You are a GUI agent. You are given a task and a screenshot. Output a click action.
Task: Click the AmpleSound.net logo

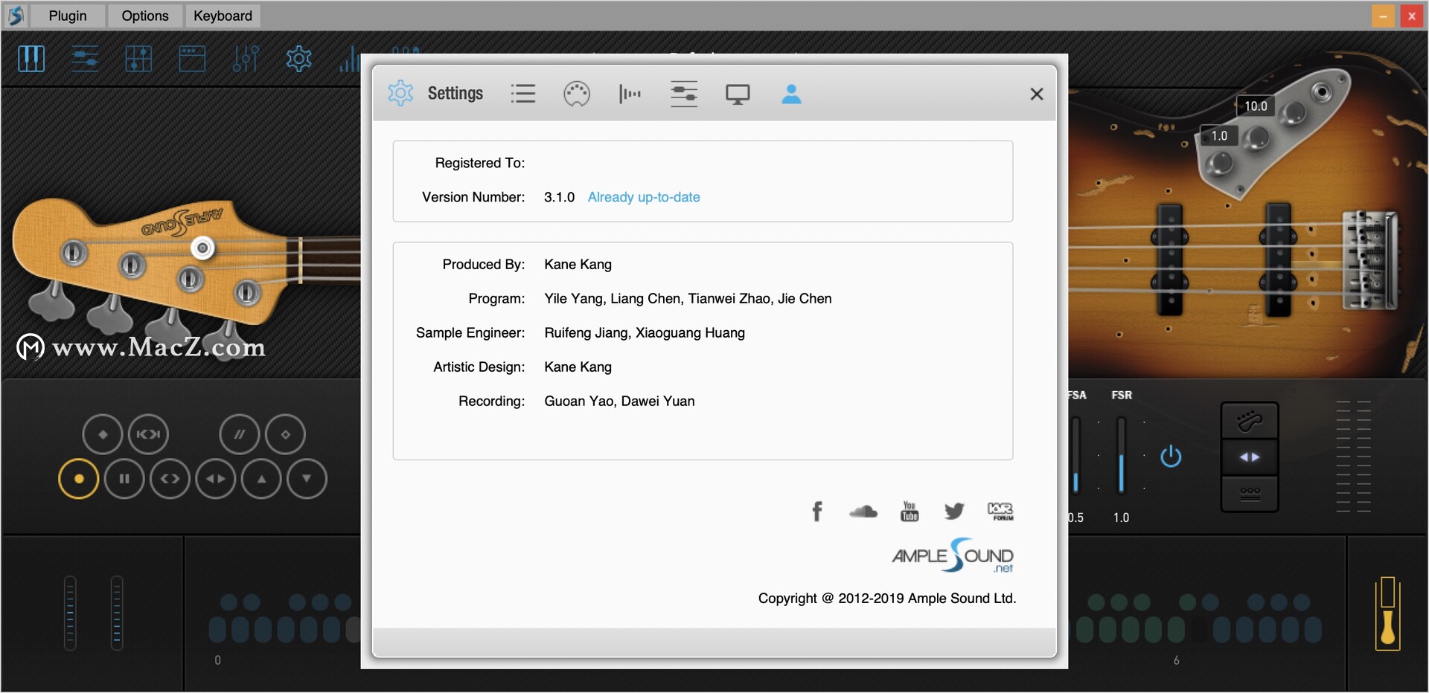coord(953,555)
